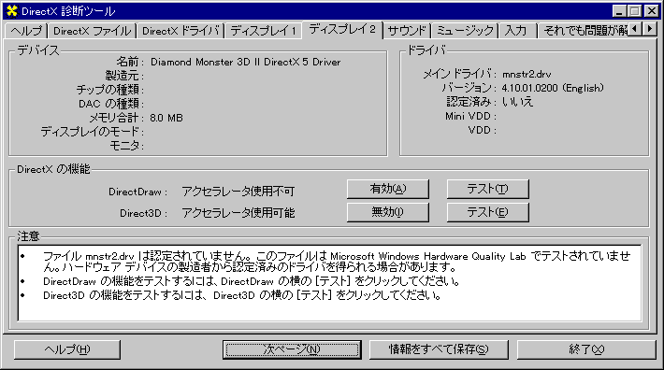This screenshot has height=370, width=664.
Task: Click テスト(T) to test DirectDraw
Action: click(x=487, y=189)
